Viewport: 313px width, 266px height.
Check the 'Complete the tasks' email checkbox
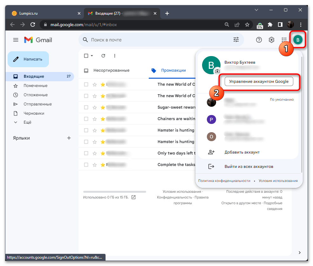point(86,165)
